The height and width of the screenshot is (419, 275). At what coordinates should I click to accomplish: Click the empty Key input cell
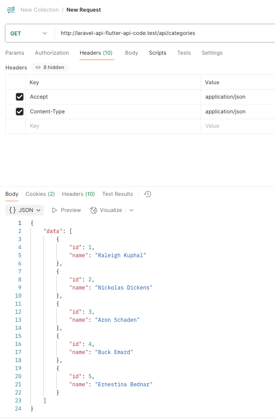pyautogui.click(x=112, y=126)
